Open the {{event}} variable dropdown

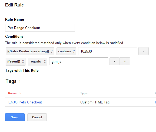(15, 61)
